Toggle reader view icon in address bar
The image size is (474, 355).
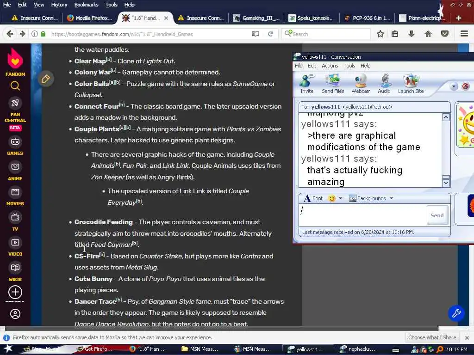(x=256, y=34)
